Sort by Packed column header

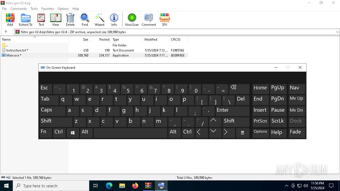[x=100, y=39]
